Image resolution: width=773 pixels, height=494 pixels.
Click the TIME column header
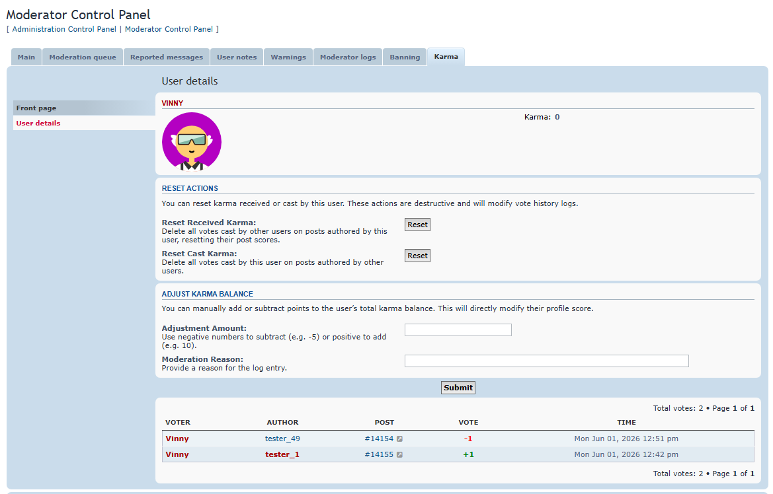coord(627,423)
